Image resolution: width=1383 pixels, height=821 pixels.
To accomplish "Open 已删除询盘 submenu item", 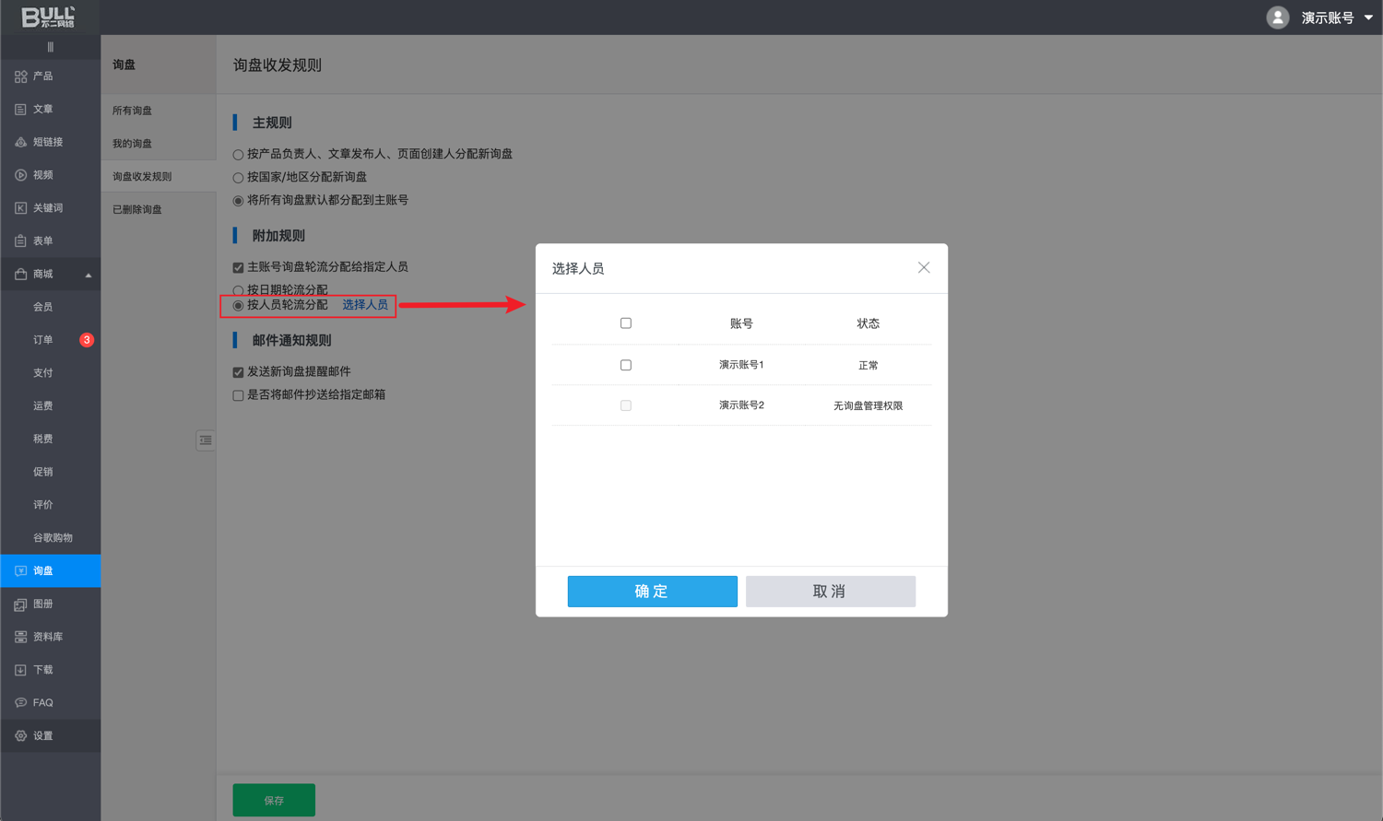I will [x=137, y=209].
